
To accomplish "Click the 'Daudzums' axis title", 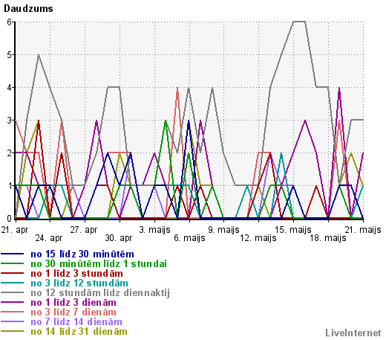I will (28, 9).
